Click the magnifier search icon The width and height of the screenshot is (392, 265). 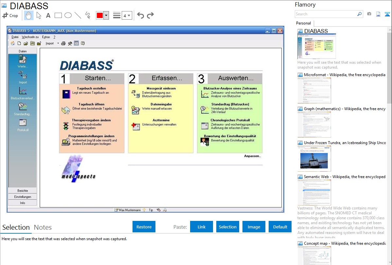pos(360,14)
